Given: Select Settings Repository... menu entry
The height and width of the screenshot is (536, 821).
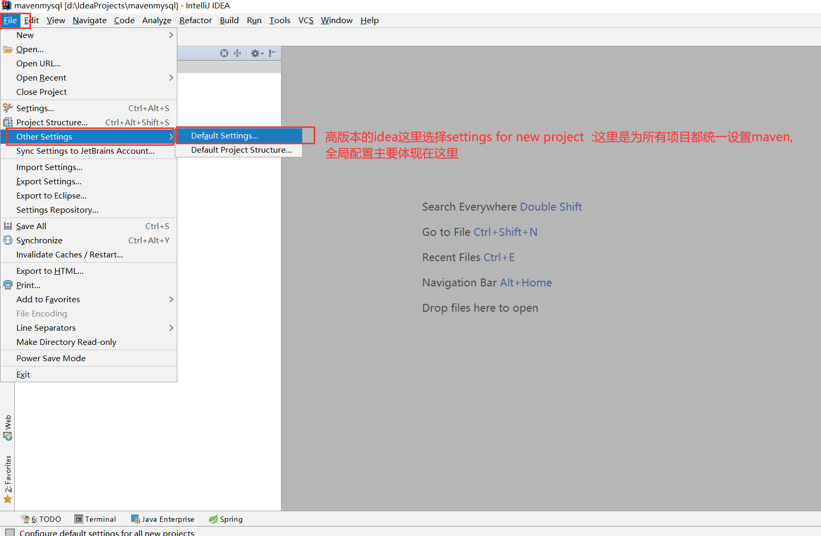Looking at the screenshot, I should click(88, 210).
